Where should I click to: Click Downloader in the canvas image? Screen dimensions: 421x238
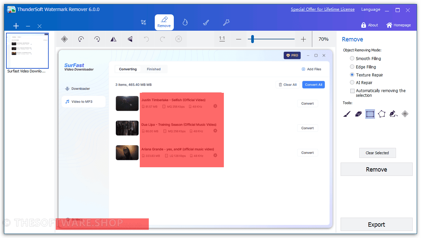tap(78, 88)
